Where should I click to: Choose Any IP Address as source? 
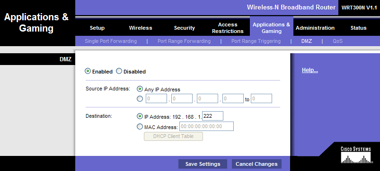click(140, 89)
